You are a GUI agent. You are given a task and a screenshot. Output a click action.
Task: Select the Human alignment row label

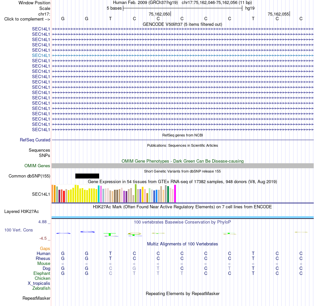43,253
